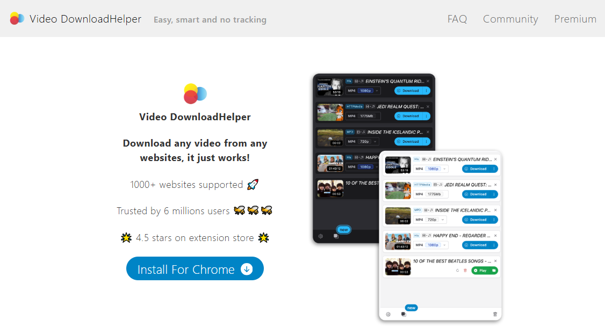Close the Inside the Icelandic row in the light panel
Image resolution: width=605 pixels, height=335 pixels.
coord(495,210)
